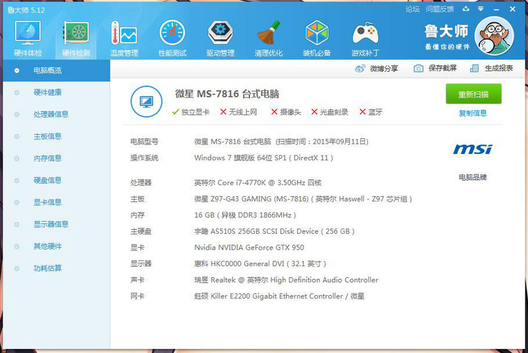This screenshot has height=353, width=528.
Task: Launch 性能测试 performance test
Action: (172, 38)
